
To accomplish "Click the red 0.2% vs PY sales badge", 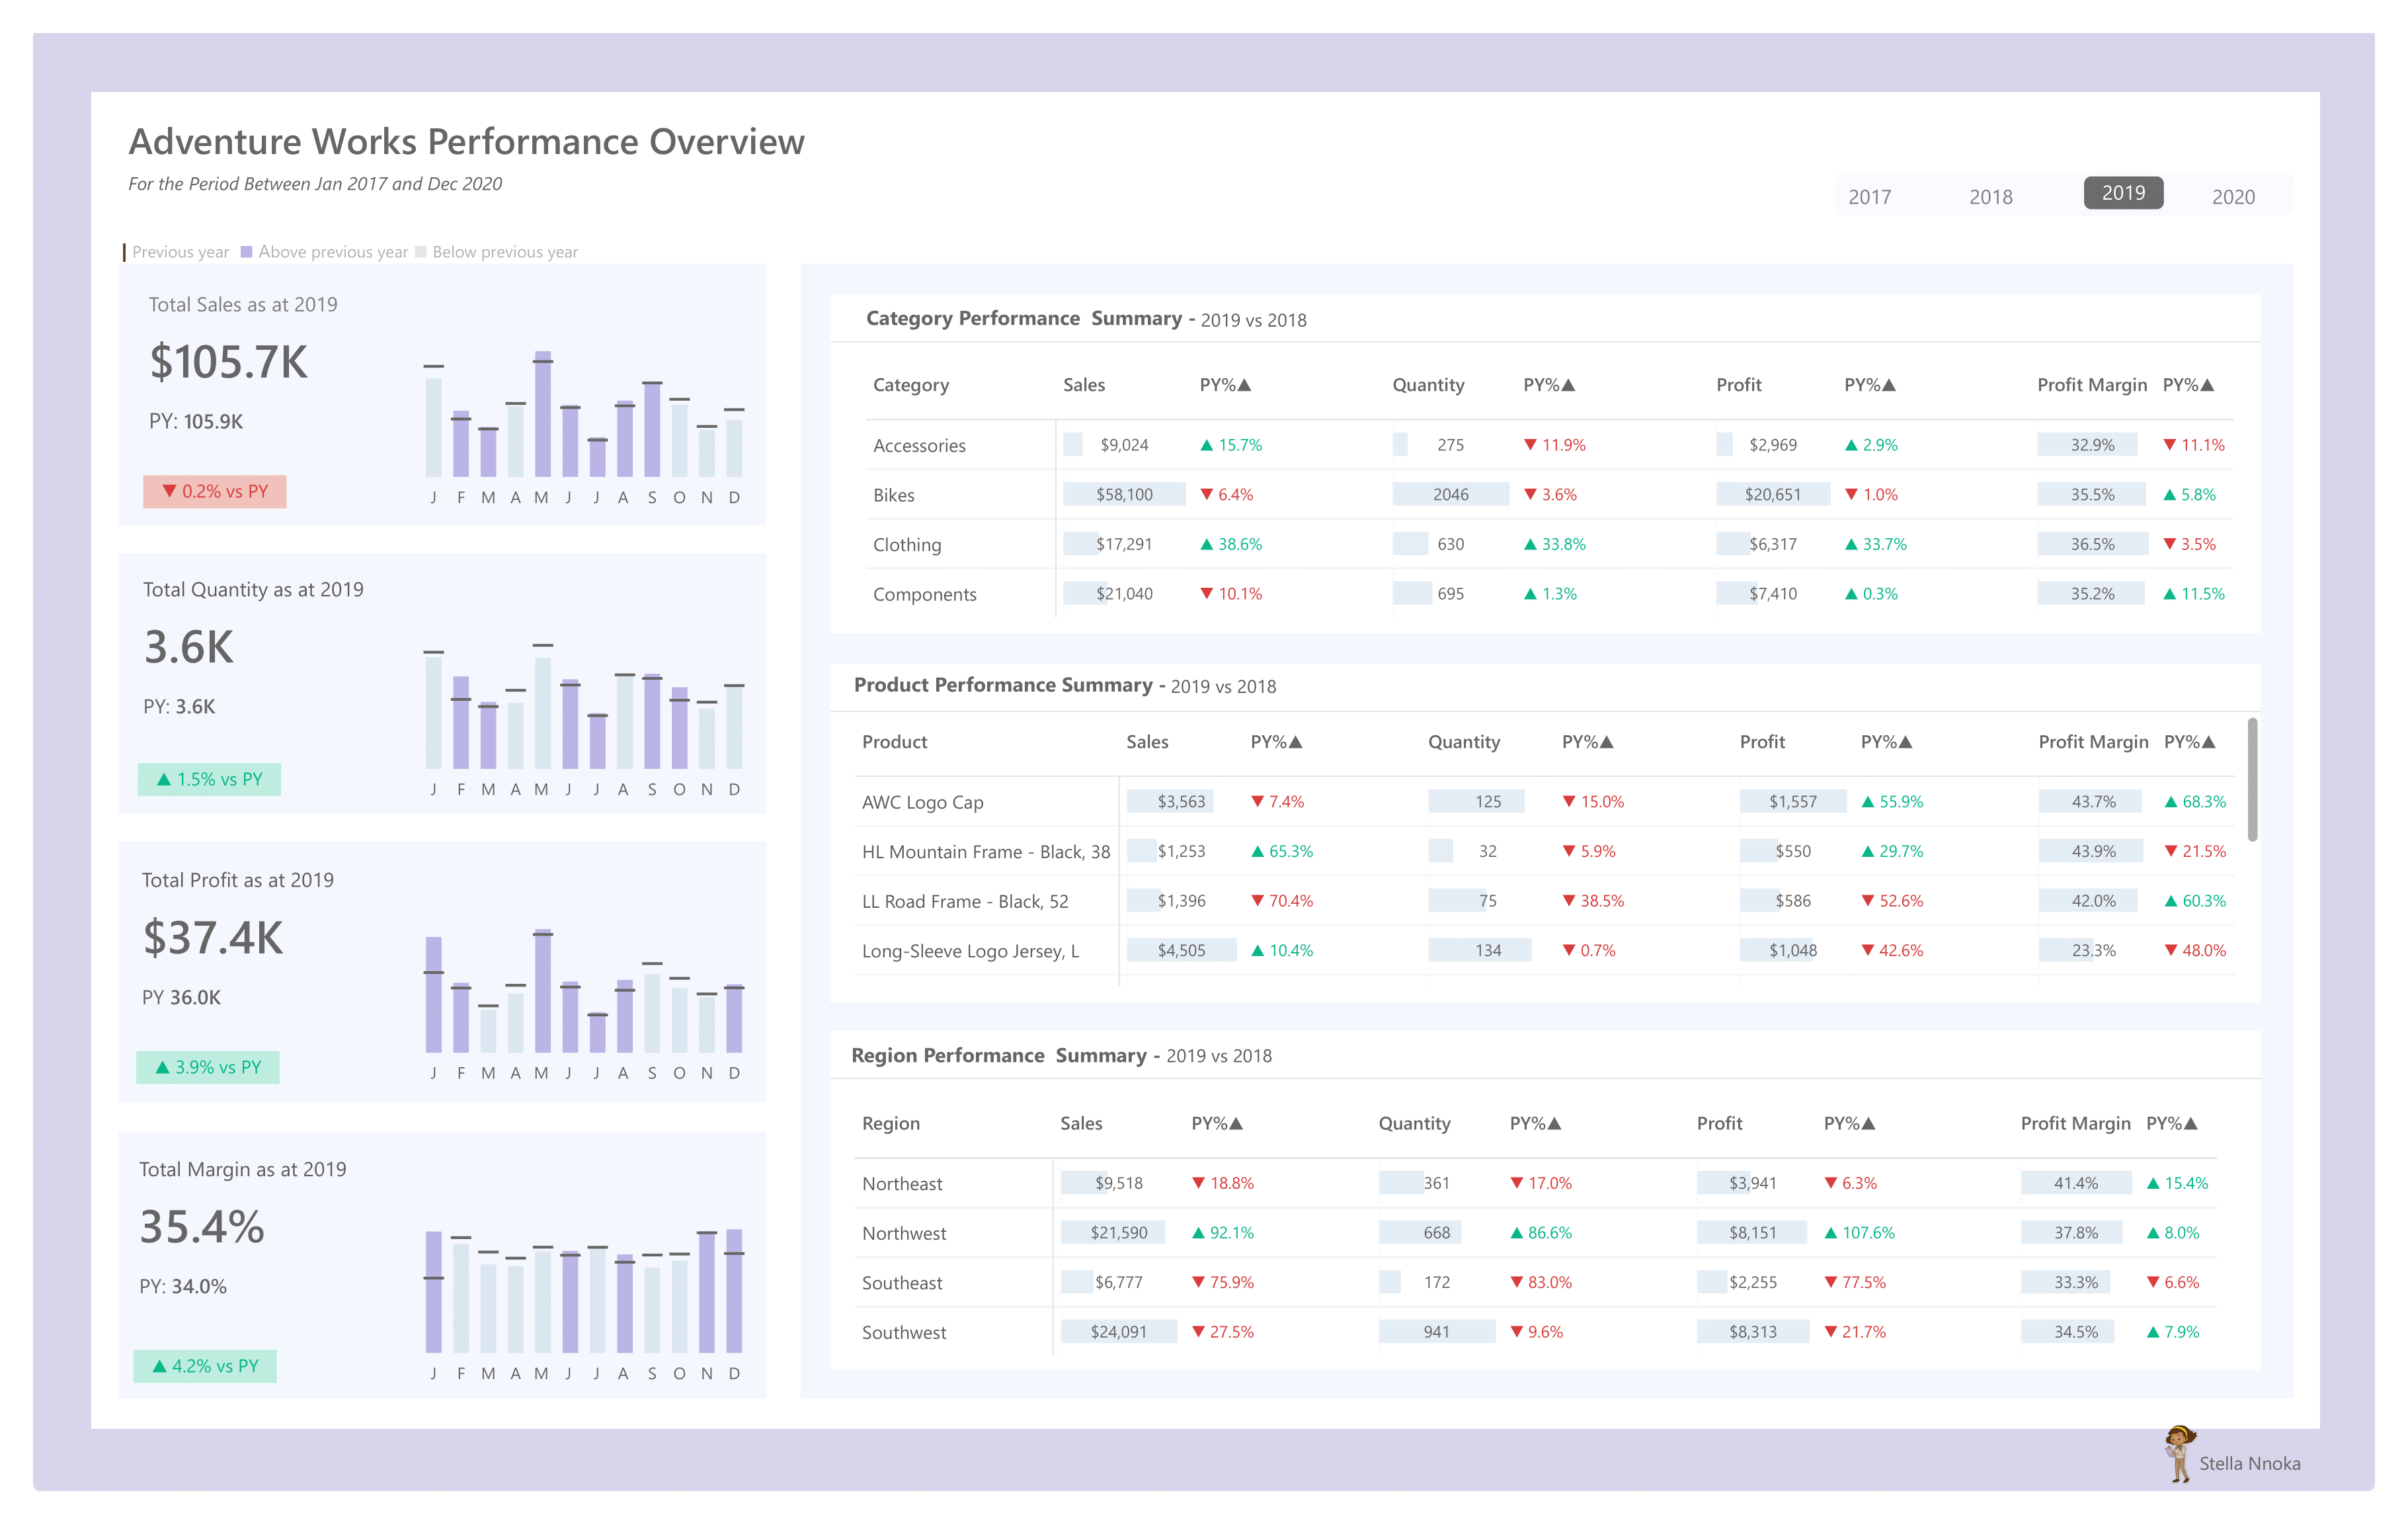I will pos(215,492).
